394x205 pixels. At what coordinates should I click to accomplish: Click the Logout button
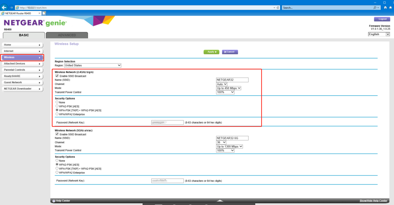[x=382, y=19]
